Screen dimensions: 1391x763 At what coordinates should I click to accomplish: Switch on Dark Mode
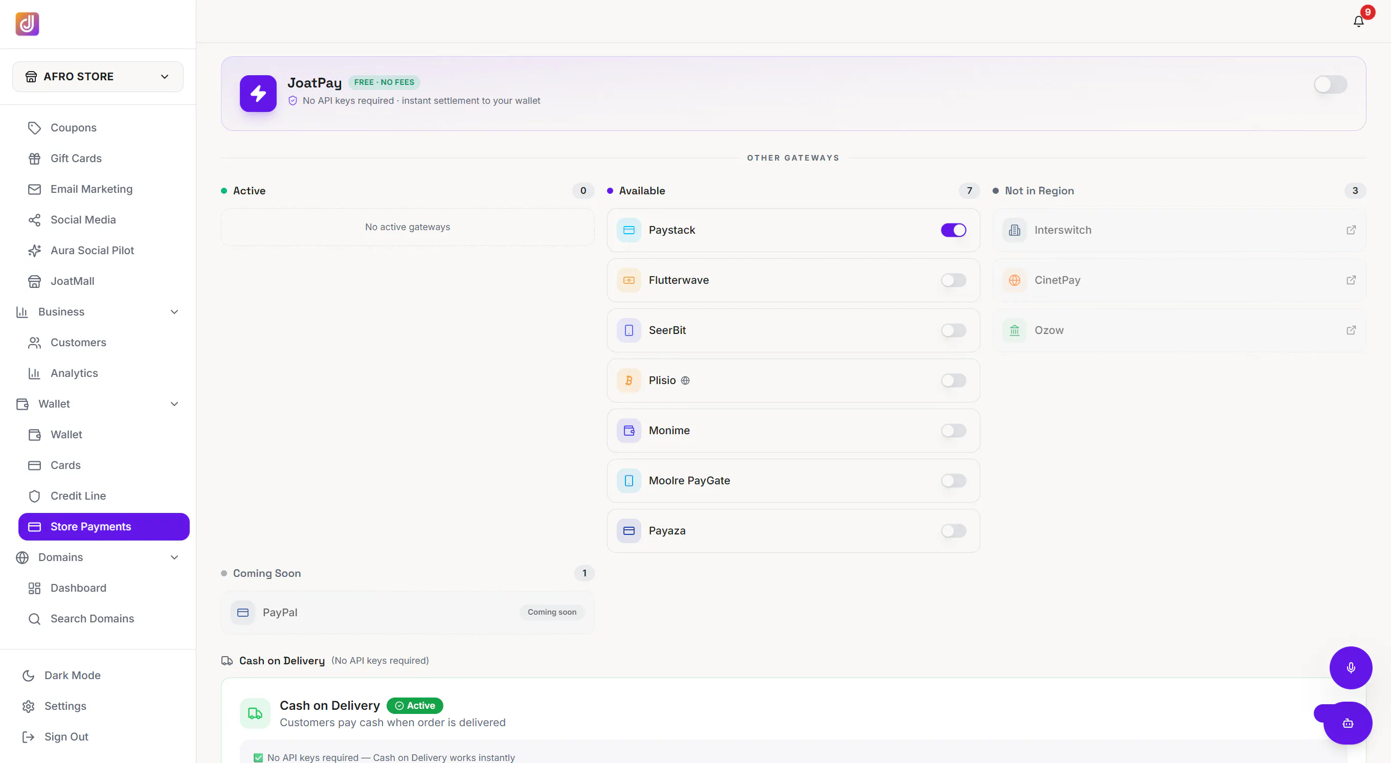pos(98,676)
